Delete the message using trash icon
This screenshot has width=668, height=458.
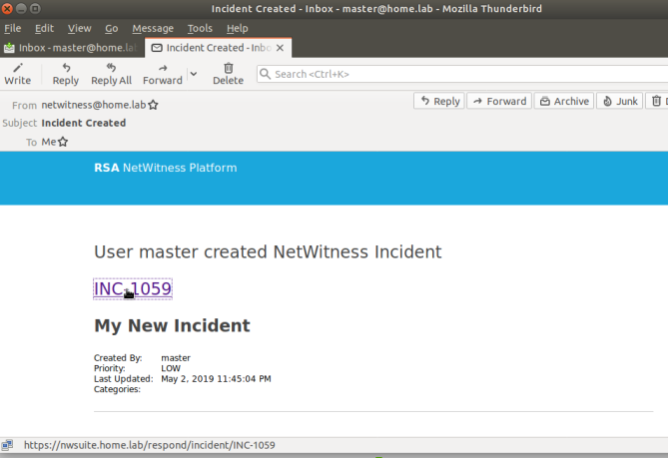click(228, 74)
